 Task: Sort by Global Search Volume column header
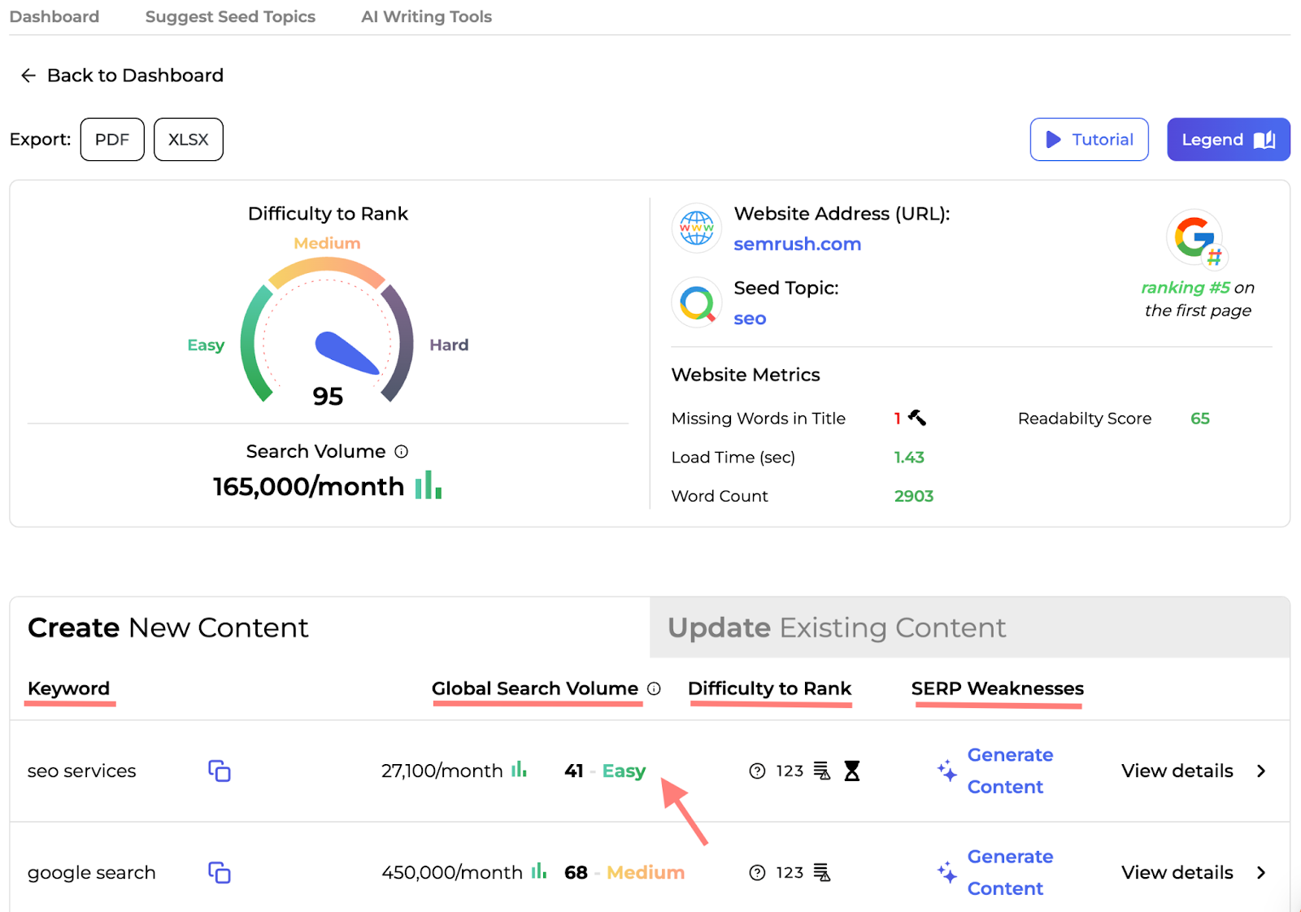pos(535,689)
